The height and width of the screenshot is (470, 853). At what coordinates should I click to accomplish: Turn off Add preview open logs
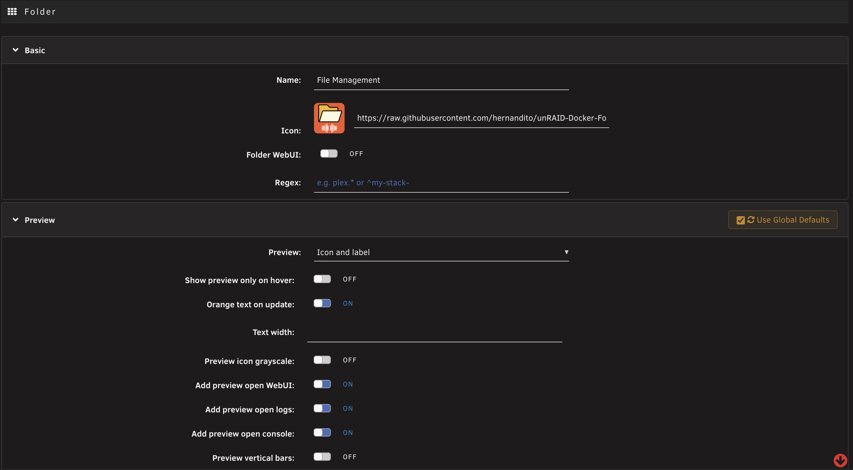pyautogui.click(x=322, y=408)
